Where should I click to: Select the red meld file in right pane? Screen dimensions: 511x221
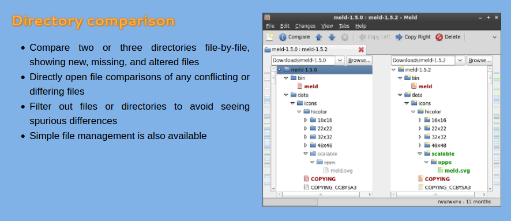pyautogui.click(x=421, y=87)
